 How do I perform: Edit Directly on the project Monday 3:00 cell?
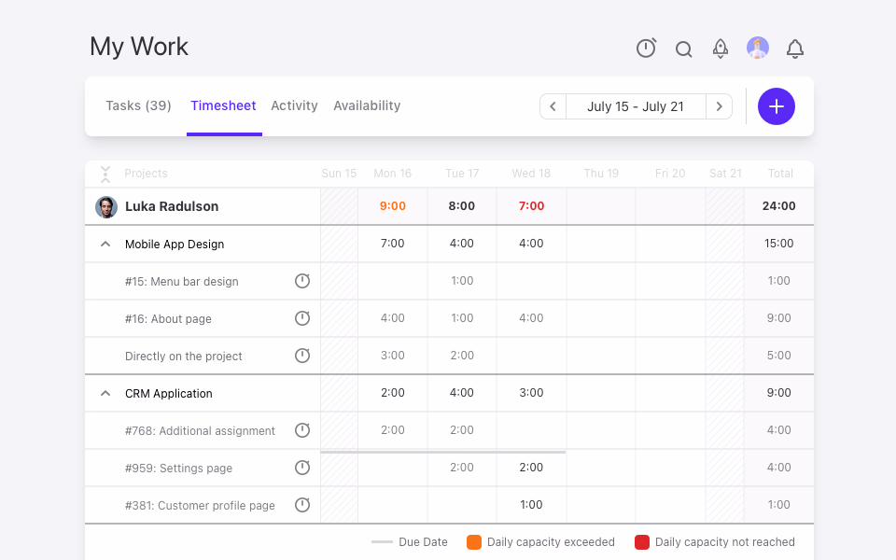[393, 355]
